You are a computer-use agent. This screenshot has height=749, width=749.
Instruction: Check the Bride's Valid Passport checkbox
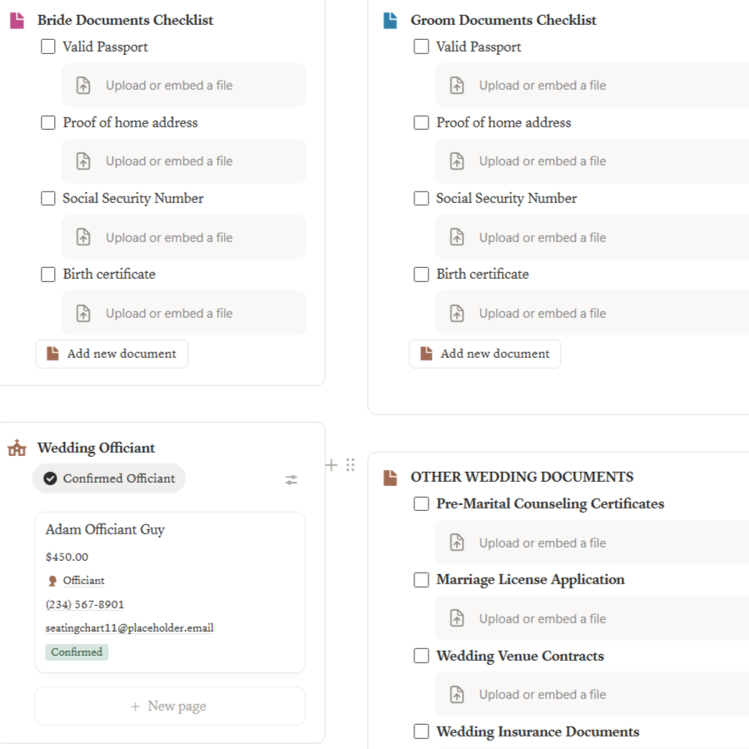point(48,47)
